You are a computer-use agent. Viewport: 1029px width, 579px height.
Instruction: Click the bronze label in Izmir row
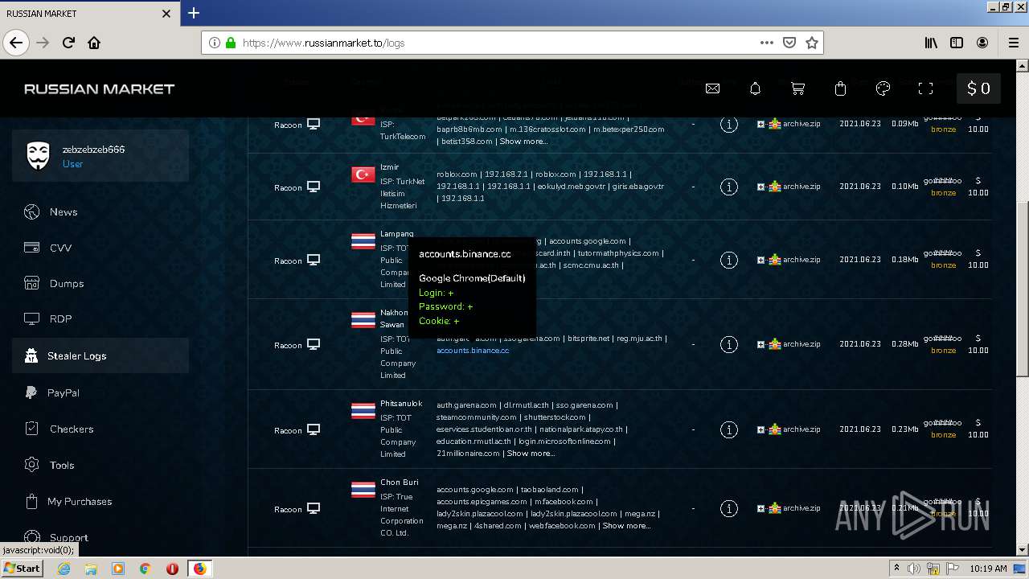click(x=944, y=193)
